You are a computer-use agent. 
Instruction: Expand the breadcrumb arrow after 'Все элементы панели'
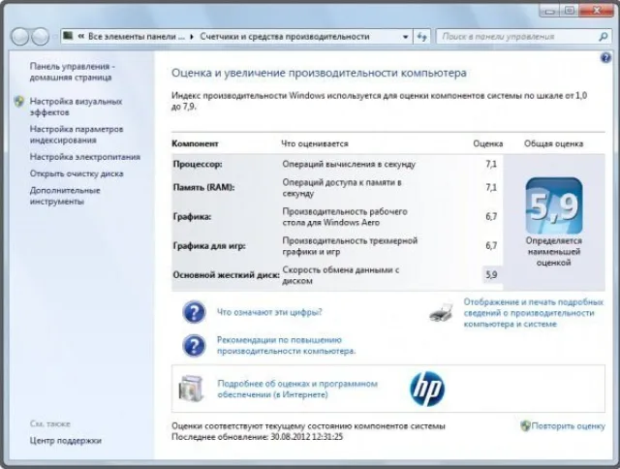(x=192, y=37)
